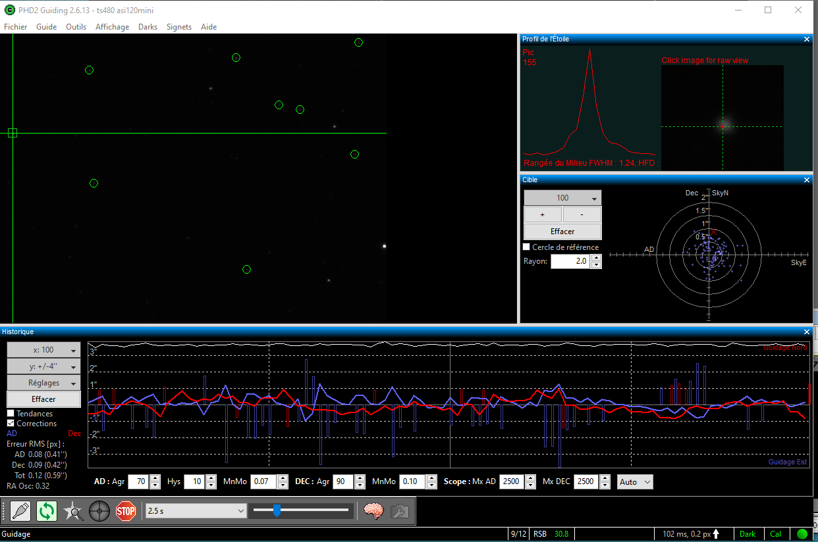Open the 2.5 s exposure time dropdown
Screen dimensions: 818x542
[196, 511]
